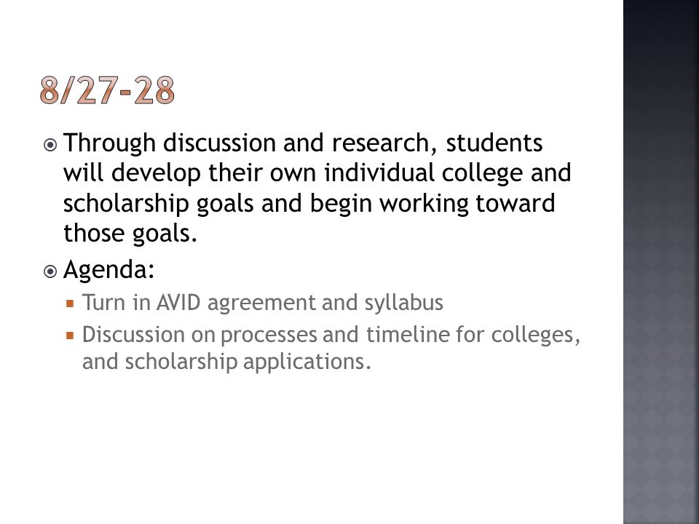The image size is (699, 524).
Task: Click the orange square bullet before Turn in
Action: tap(70, 304)
